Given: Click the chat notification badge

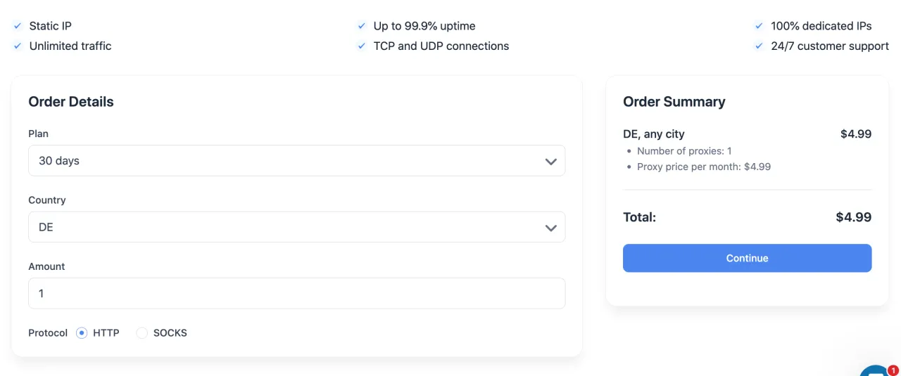Looking at the screenshot, I should (x=893, y=370).
